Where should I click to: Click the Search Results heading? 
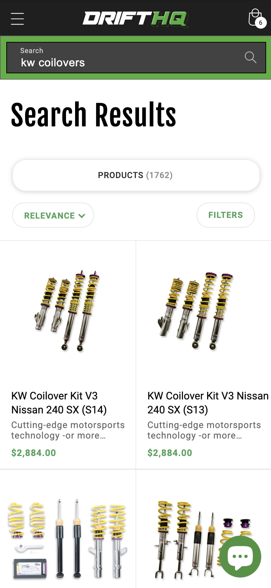click(94, 115)
